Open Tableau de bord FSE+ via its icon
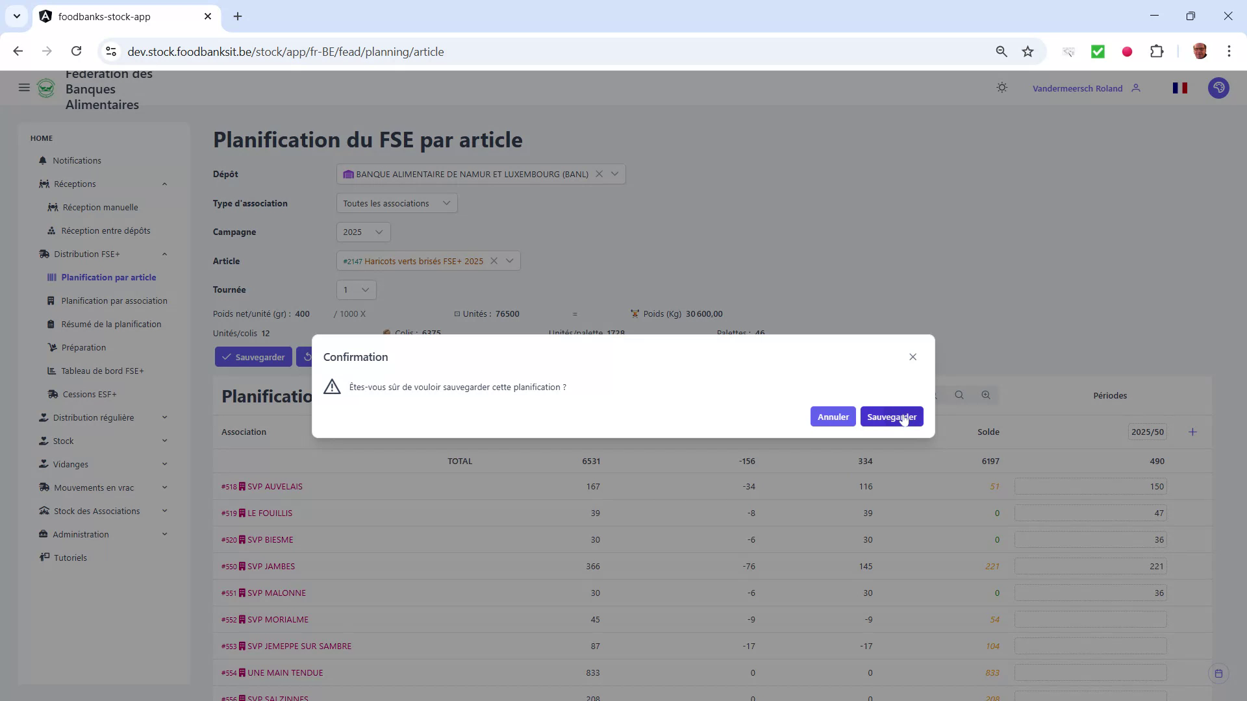This screenshot has height=701, width=1247. [x=52, y=371]
